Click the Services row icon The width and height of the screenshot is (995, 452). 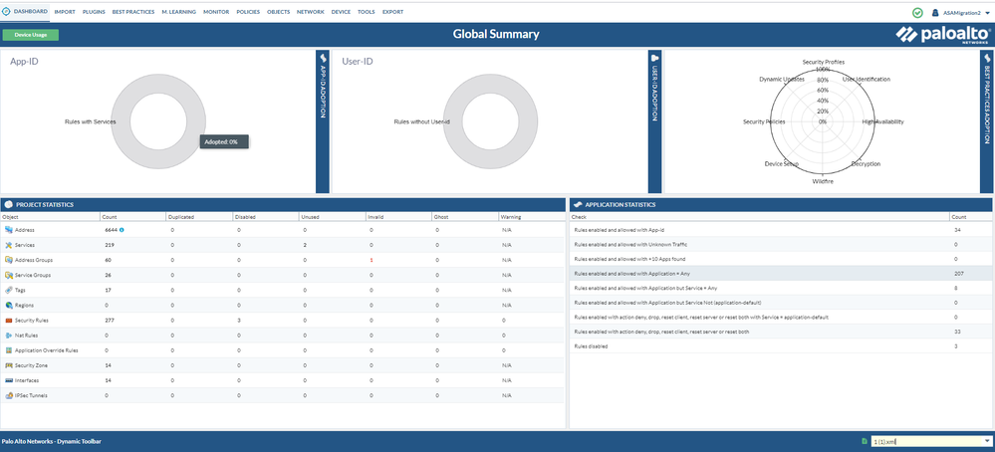(x=8, y=245)
